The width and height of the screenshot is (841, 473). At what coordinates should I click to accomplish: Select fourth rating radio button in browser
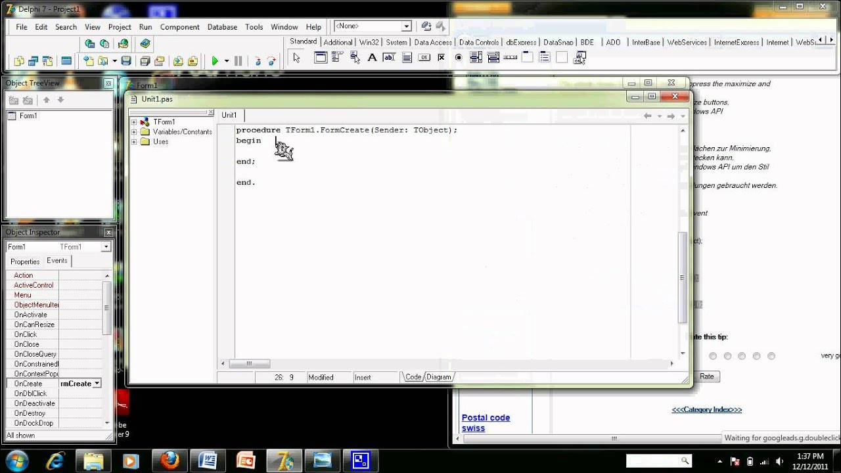pos(756,356)
